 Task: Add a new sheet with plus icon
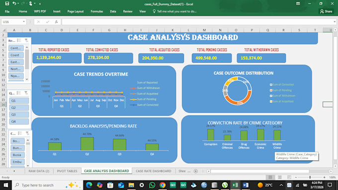click(196, 171)
